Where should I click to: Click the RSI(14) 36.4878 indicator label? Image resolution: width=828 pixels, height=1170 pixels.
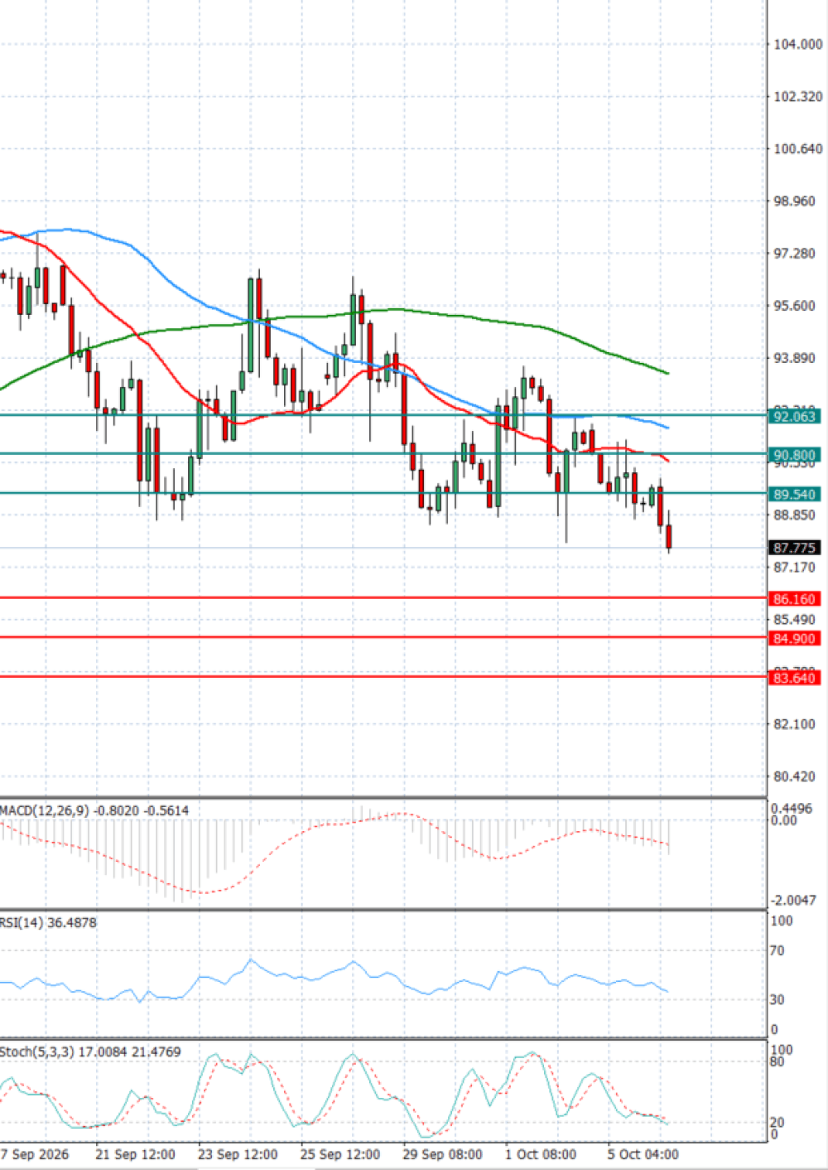pyautogui.click(x=48, y=922)
